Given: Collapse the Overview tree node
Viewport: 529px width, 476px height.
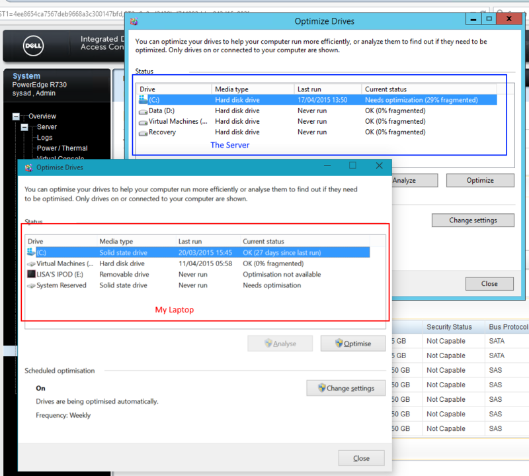Looking at the screenshot, I should pos(16,116).
